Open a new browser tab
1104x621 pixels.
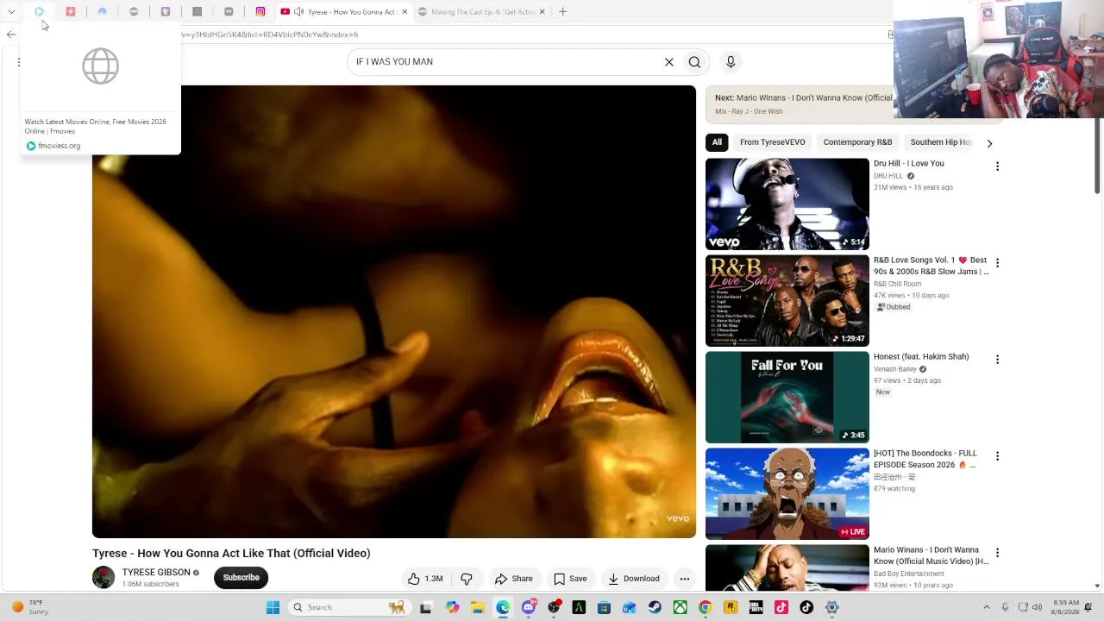(562, 12)
